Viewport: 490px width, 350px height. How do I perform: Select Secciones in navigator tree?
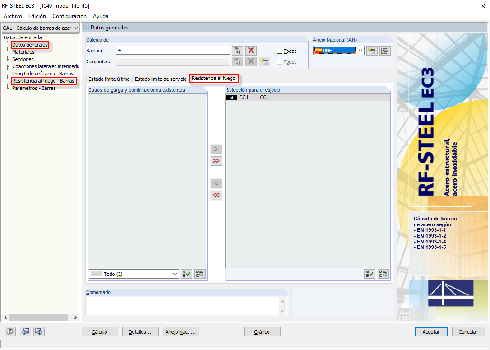[x=23, y=59]
